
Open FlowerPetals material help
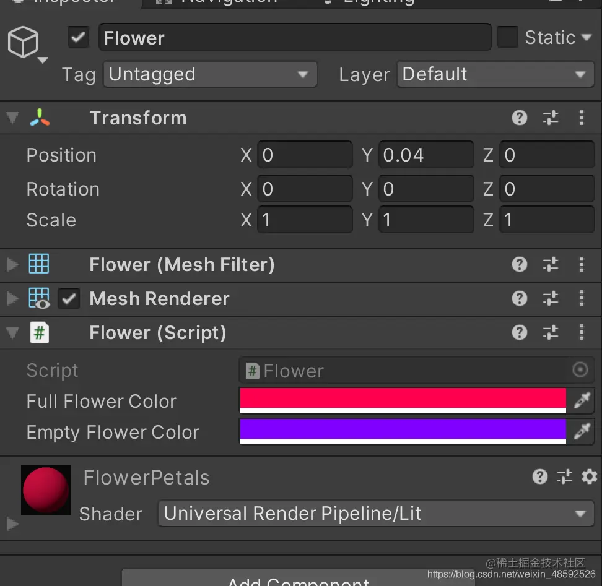540,476
